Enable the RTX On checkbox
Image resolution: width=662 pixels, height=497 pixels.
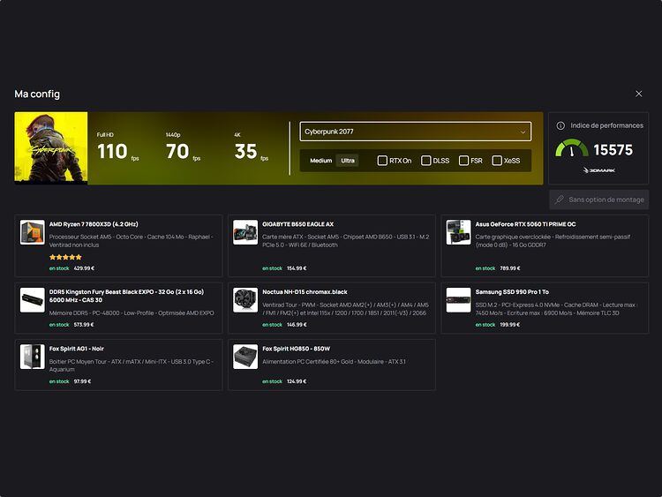(382, 161)
